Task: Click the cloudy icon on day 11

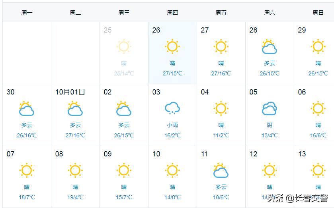Action: click(221, 171)
